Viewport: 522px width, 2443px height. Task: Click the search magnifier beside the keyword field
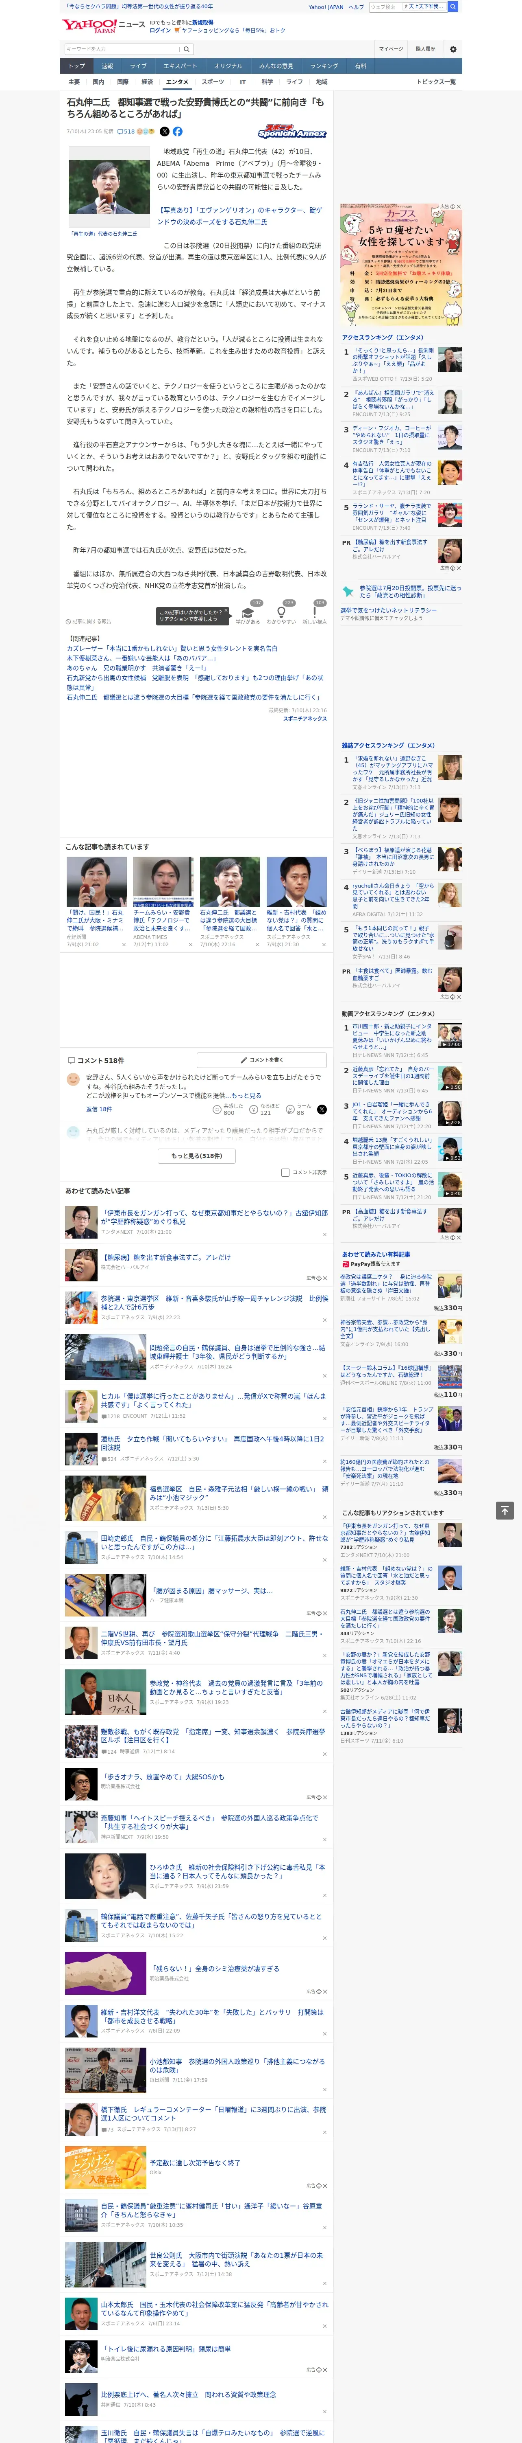187,48
